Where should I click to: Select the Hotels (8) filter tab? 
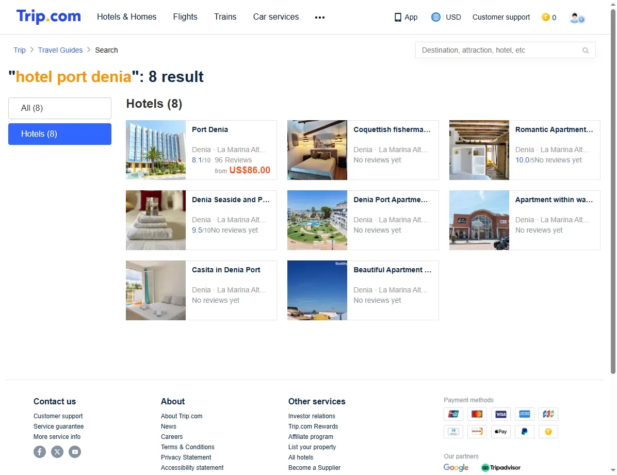(x=60, y=134)
